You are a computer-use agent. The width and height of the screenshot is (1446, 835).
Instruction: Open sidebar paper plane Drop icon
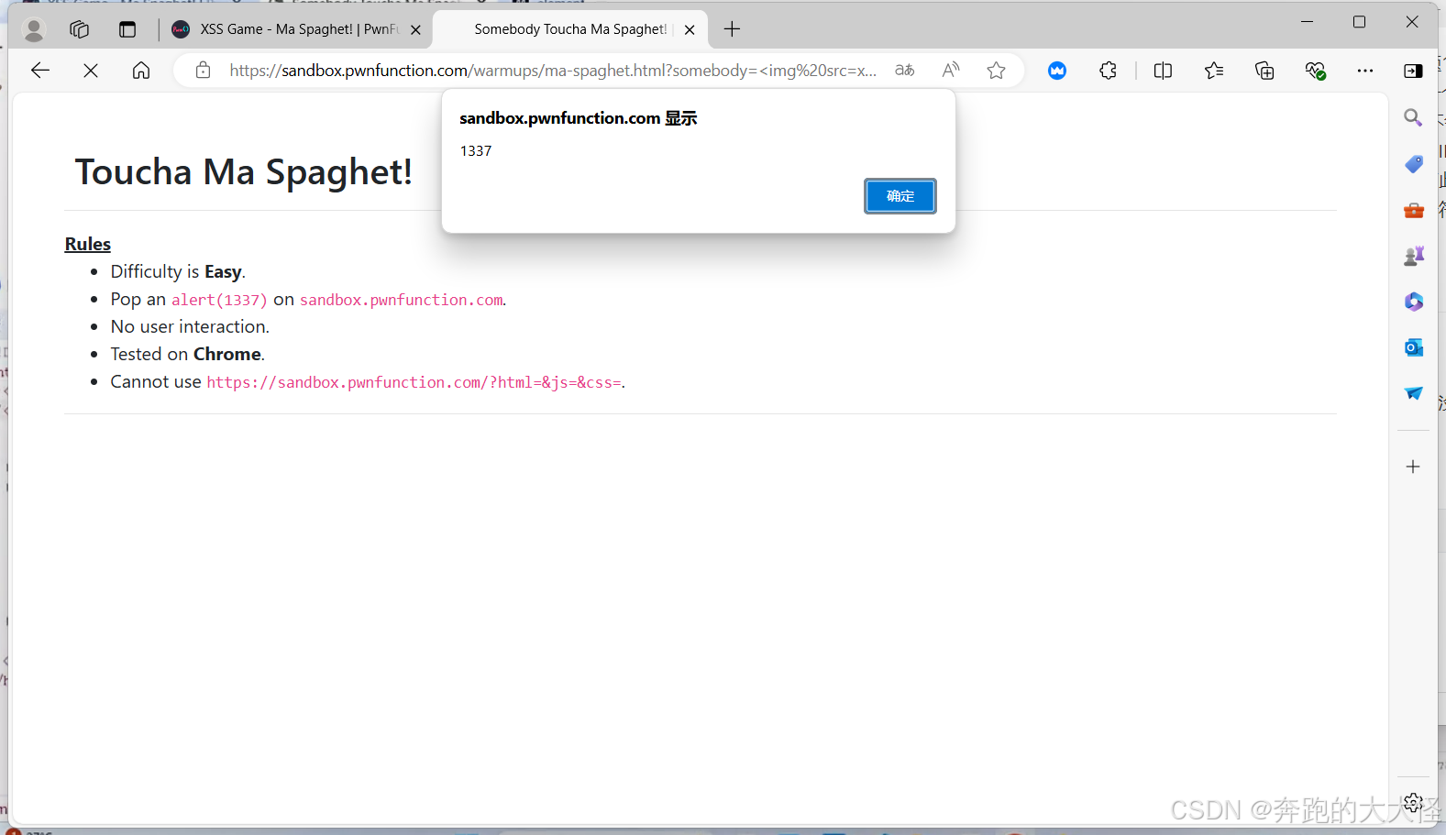point(1413,393)
